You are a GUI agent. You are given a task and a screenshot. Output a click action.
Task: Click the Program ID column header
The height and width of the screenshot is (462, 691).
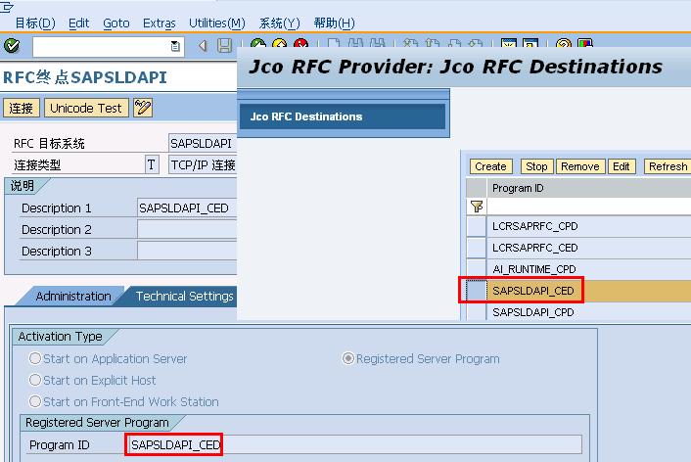(x=589, y=188)
